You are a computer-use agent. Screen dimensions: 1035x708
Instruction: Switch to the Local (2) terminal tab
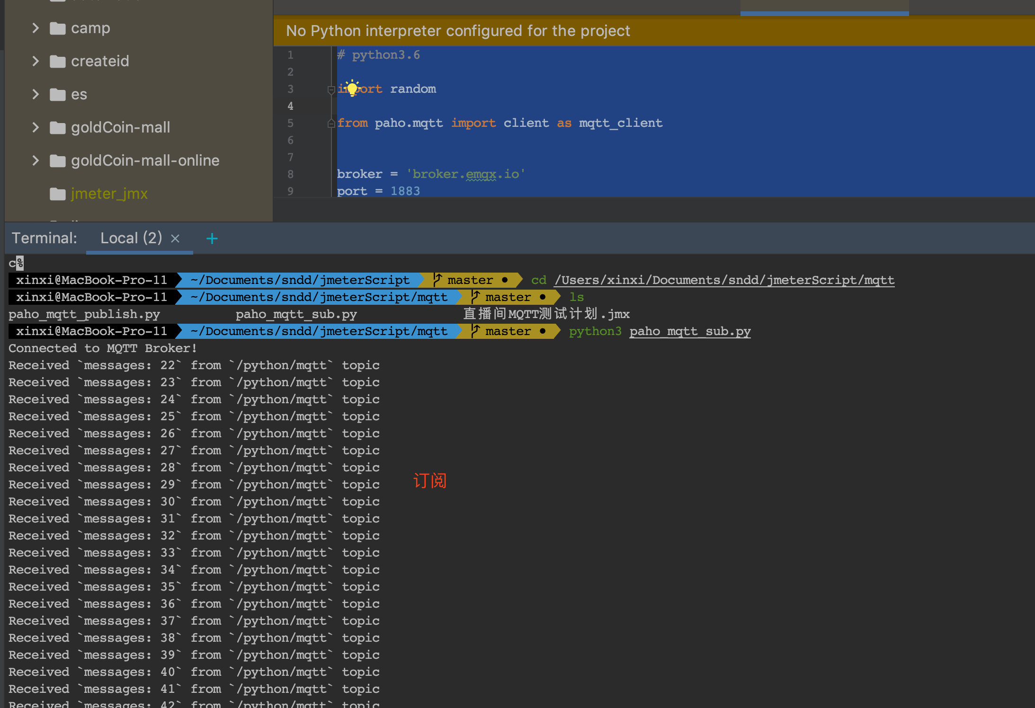[131, 238]
